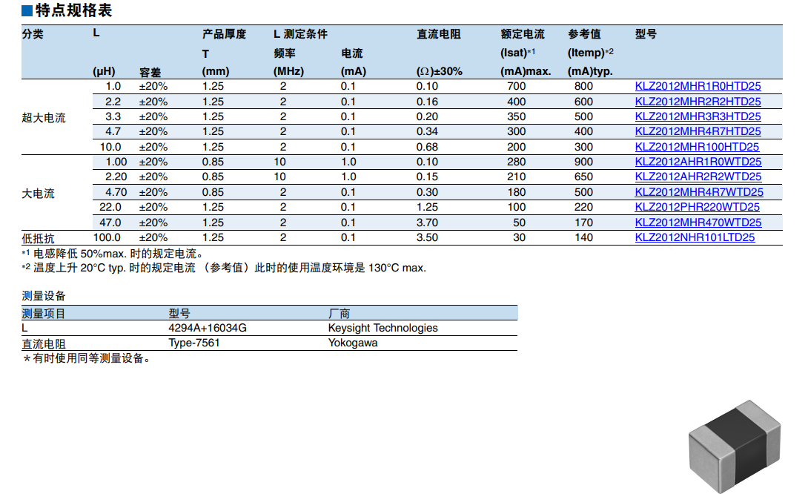
Task: Open the KLZ2012PHR220WTD25 part link
Action: (698, 207)
